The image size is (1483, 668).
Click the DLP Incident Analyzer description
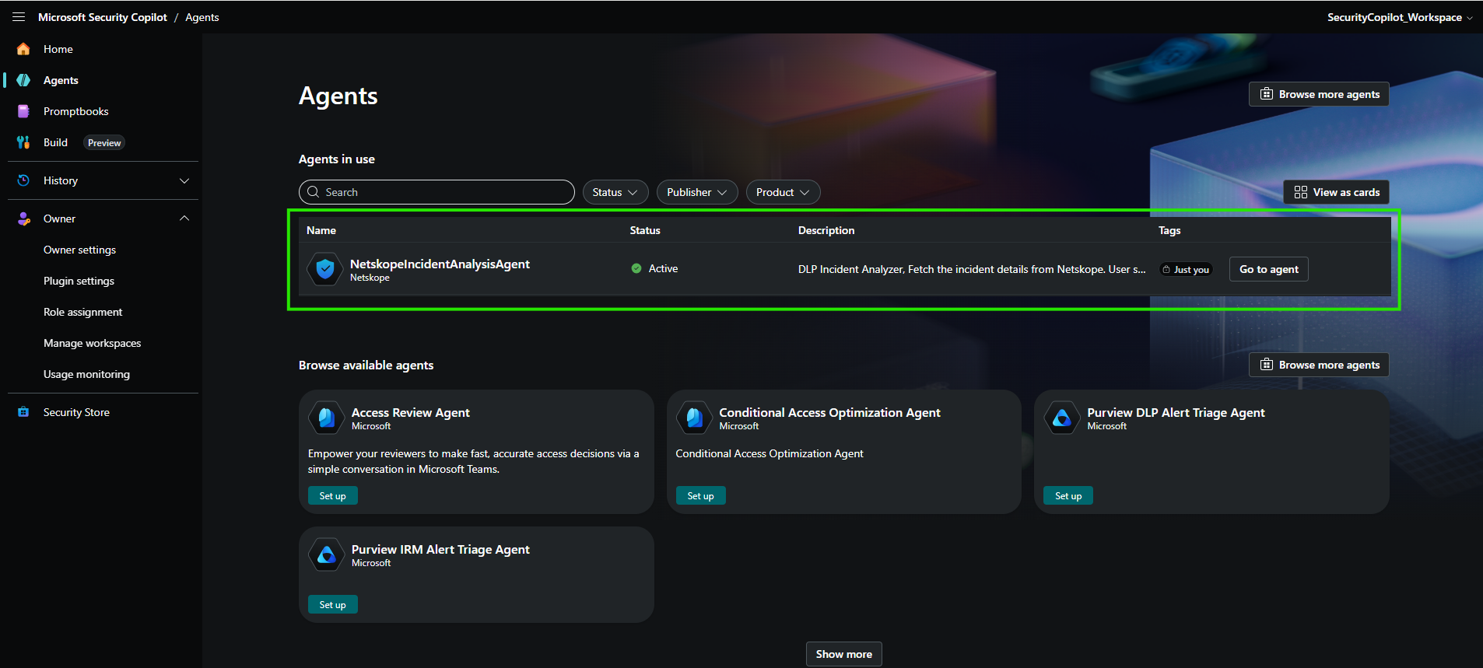pyautogui.click(x=972, y=269)
